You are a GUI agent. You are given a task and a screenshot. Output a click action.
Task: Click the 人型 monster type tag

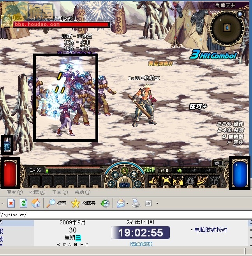pyautogui.click(x=20, y=18)
